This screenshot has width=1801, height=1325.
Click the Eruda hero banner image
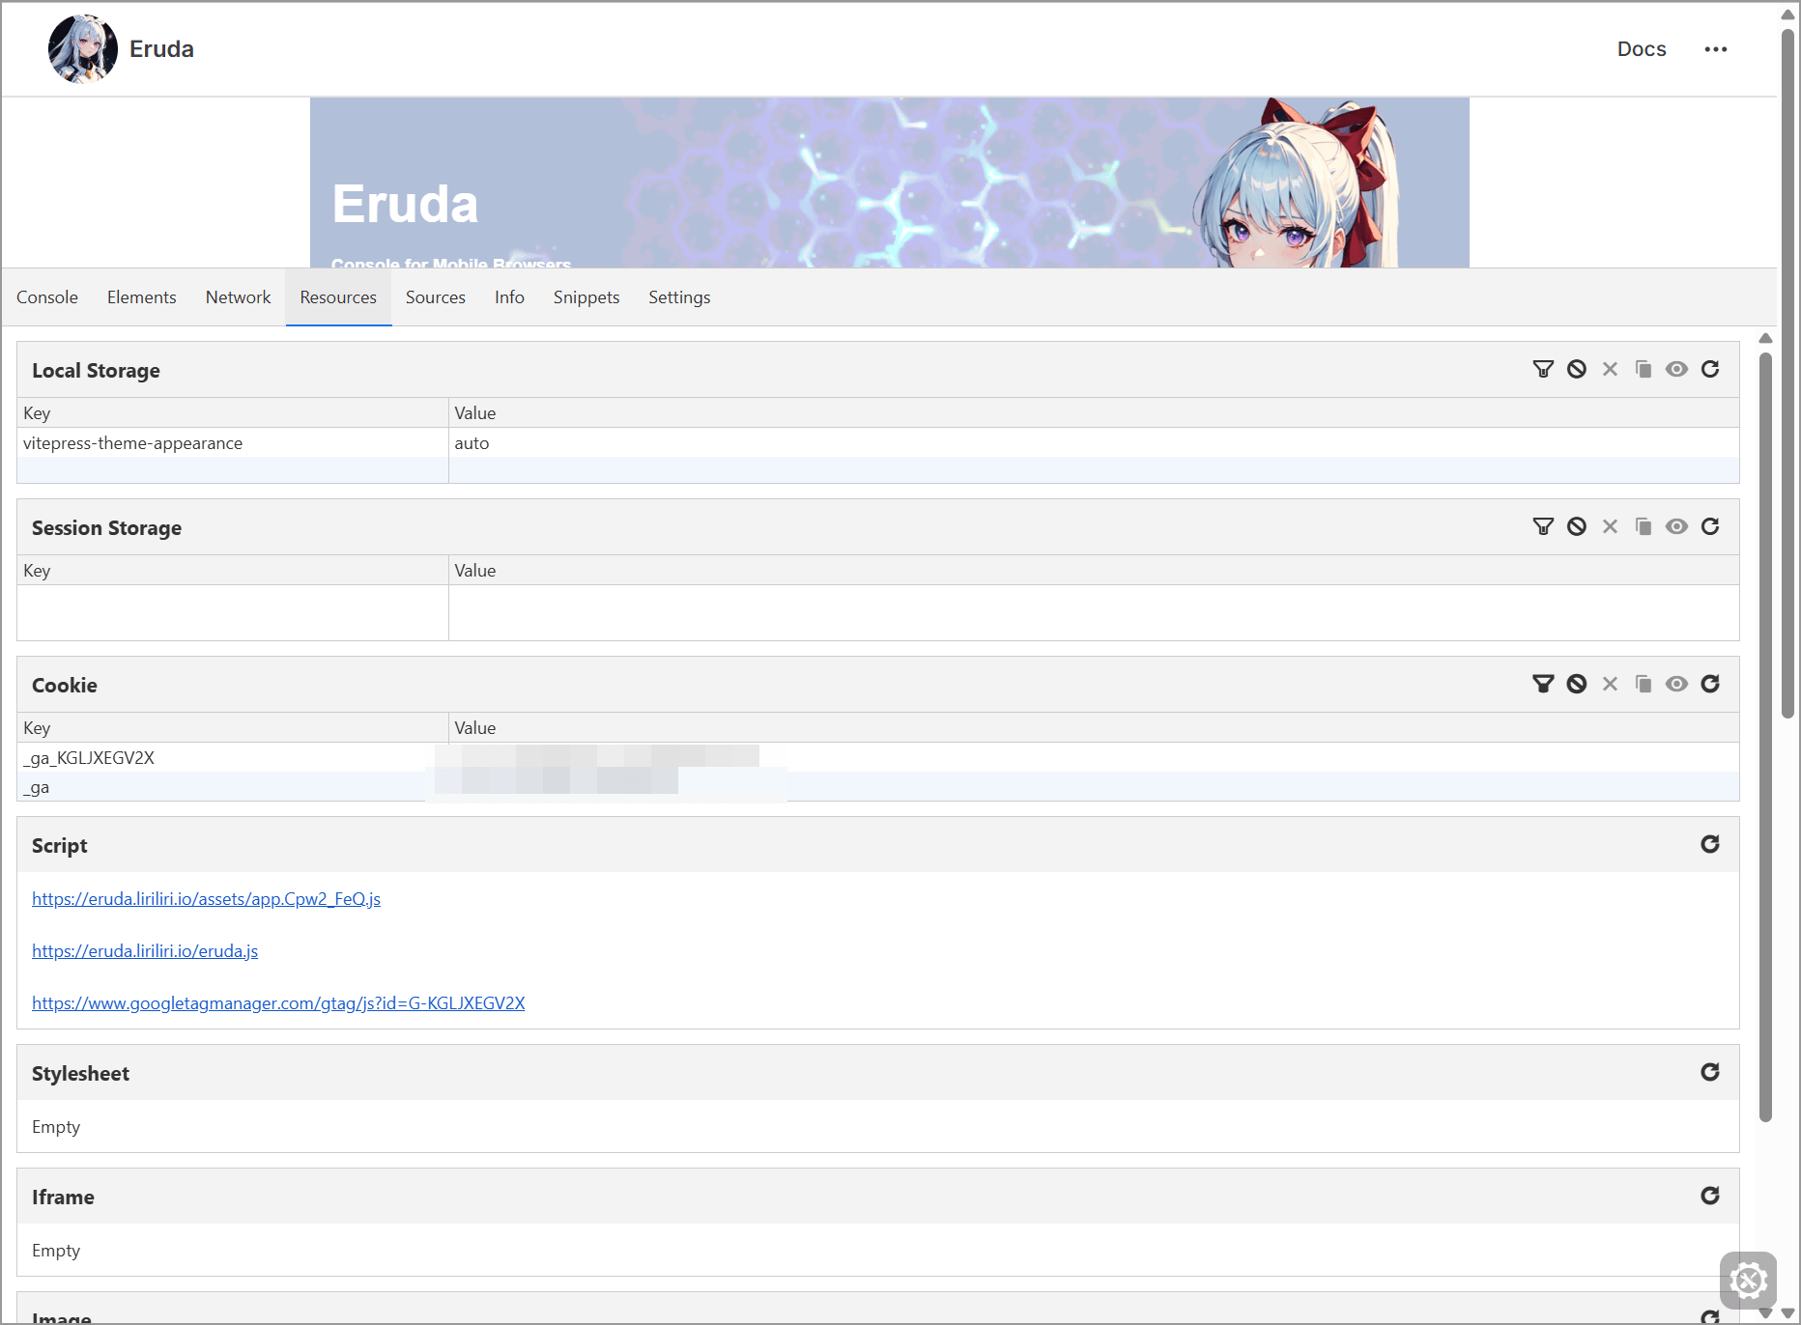point(889,183)
